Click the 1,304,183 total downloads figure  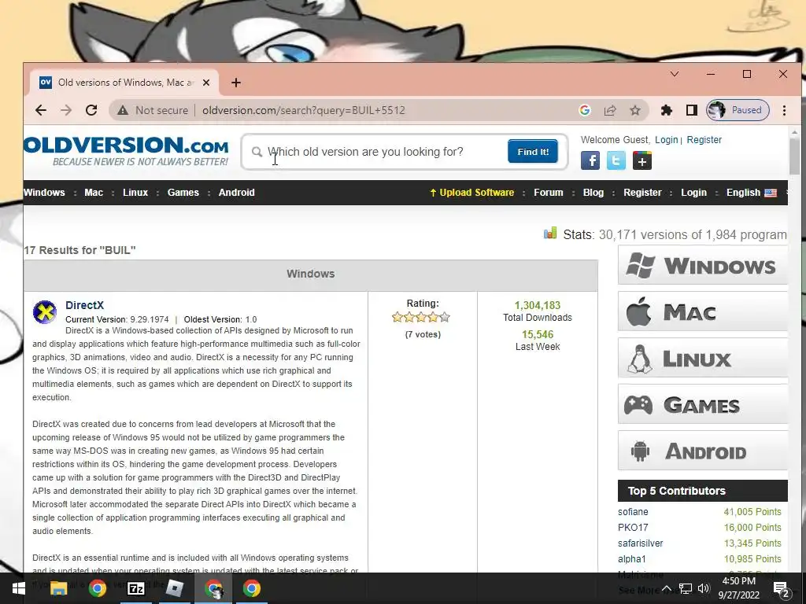(537, 306)
